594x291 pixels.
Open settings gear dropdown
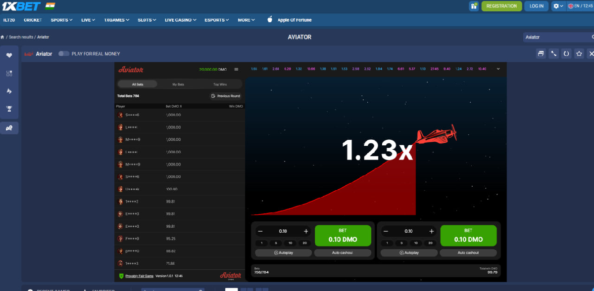click(558, 6)
